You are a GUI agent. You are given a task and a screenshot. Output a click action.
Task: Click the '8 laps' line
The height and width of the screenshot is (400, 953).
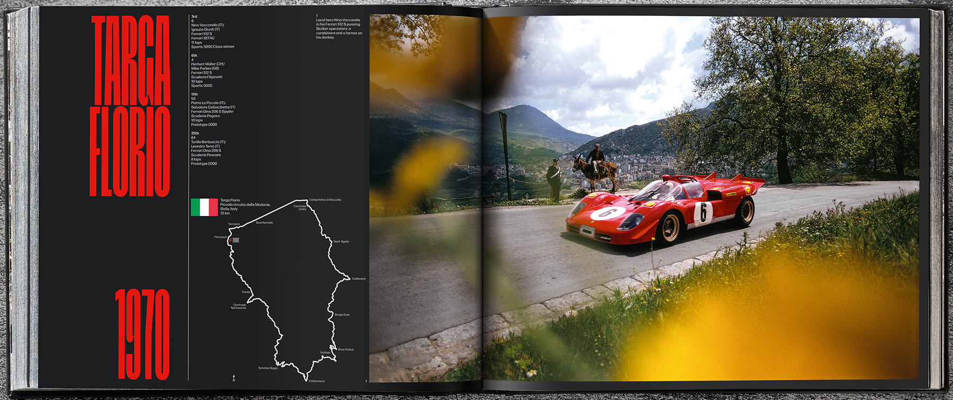tap(196, 159)
